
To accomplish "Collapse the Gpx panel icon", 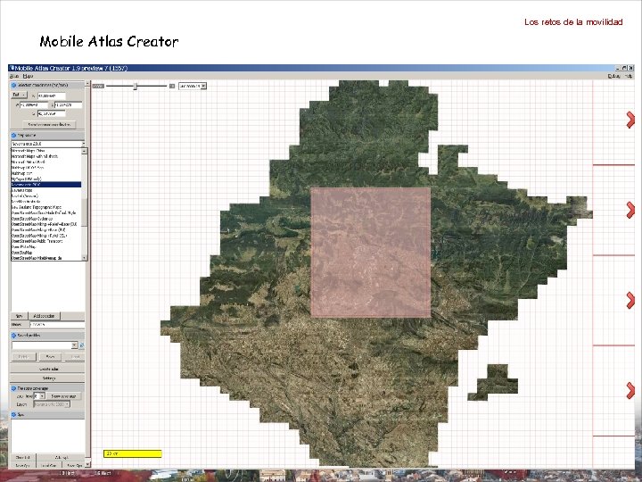I will click(13, 414).
